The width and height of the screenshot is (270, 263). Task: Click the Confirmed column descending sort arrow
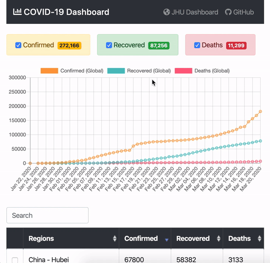coord(166,240)
